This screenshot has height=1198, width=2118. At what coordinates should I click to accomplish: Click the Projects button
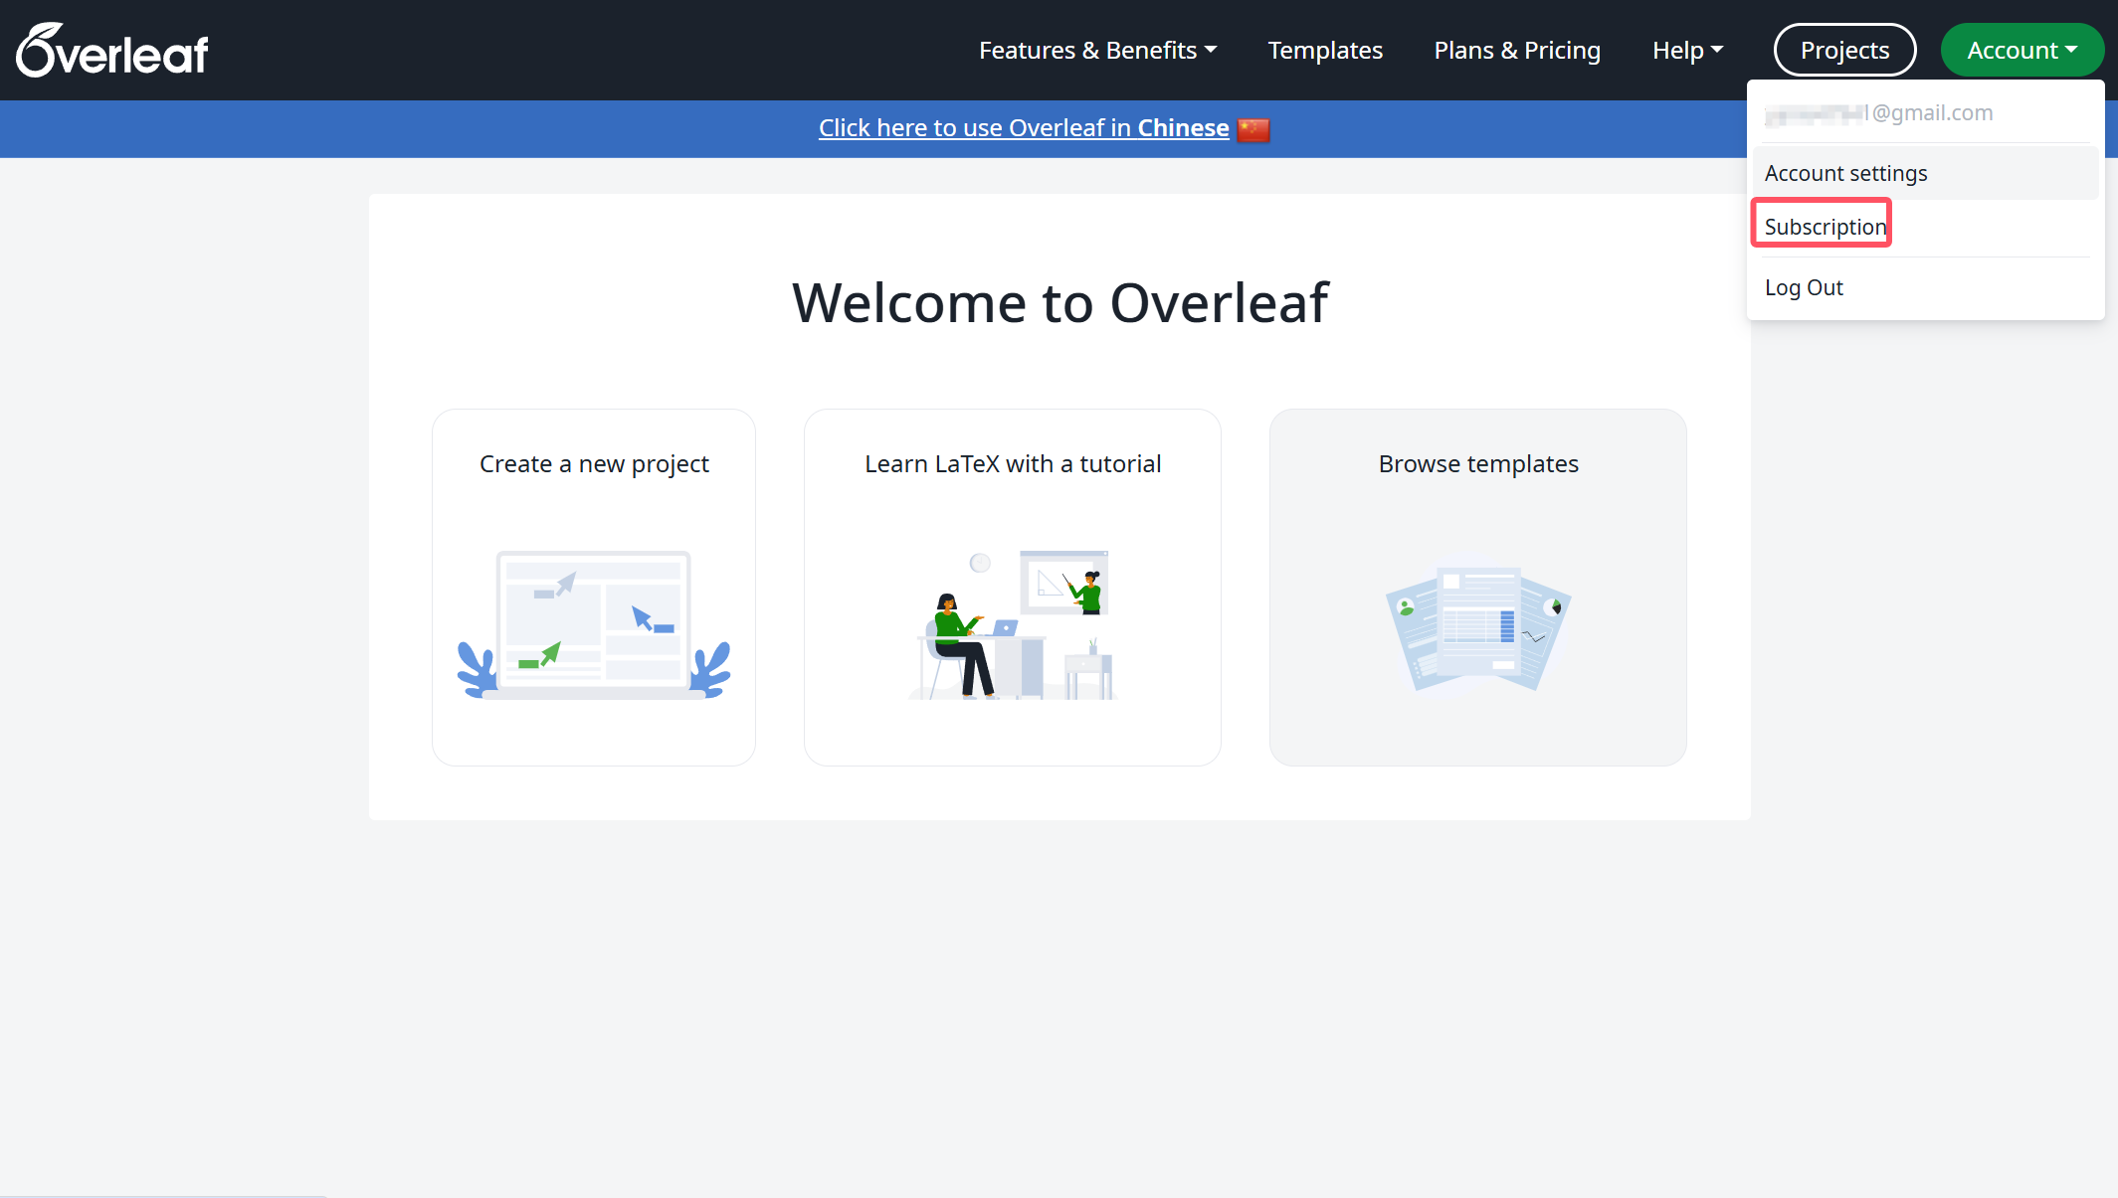tap(1844, 51)
